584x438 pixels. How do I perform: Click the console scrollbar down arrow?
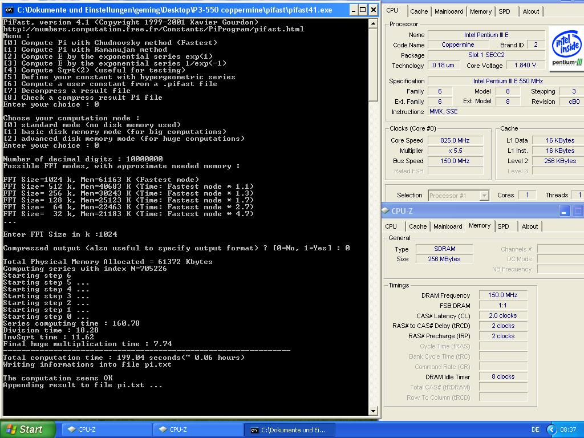pos(373,411)
